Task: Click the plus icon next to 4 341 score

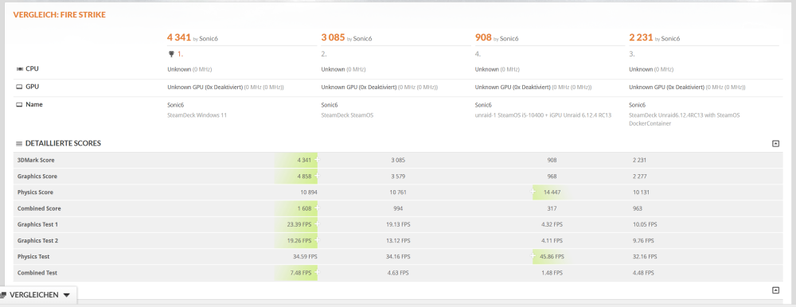Action: pyautogui.click(x=317, y=160)
